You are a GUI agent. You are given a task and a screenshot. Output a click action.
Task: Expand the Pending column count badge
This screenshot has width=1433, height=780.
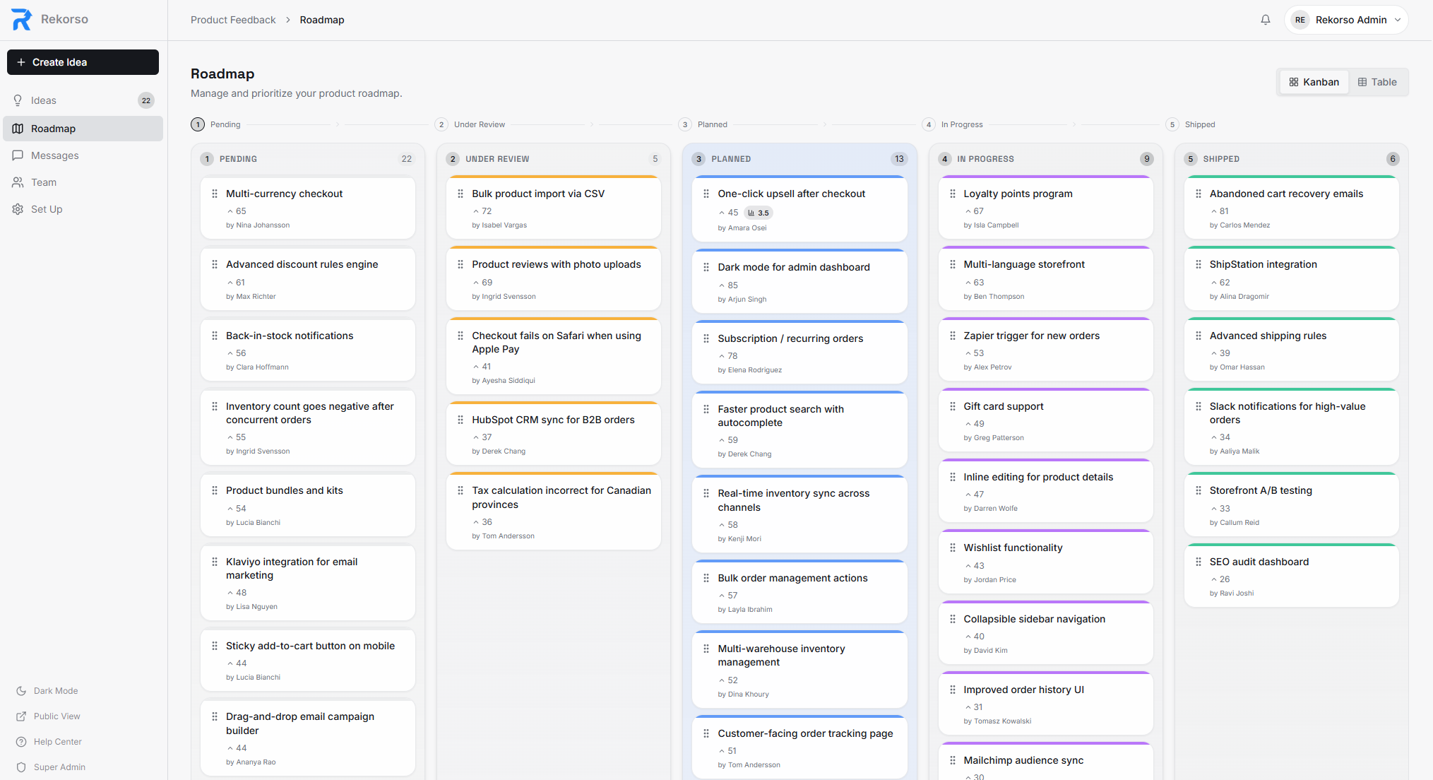pos(406,159)
